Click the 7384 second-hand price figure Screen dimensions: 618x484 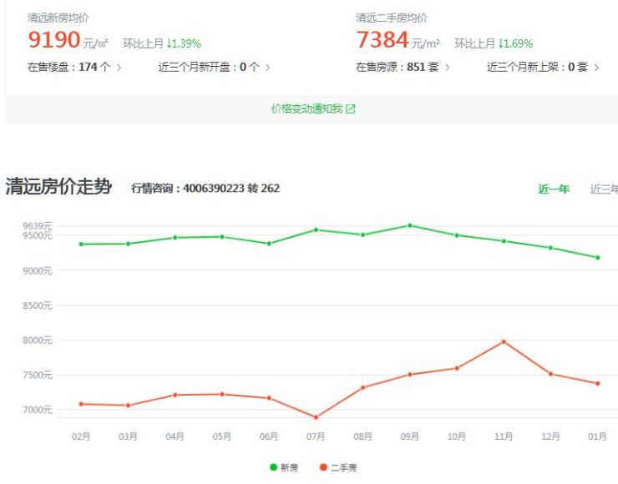382,40
